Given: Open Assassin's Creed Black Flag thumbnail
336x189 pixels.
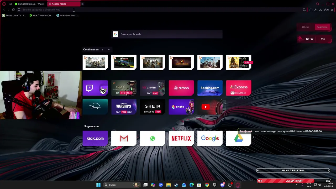Looking at the screenshot, I should tap(210, 62).
